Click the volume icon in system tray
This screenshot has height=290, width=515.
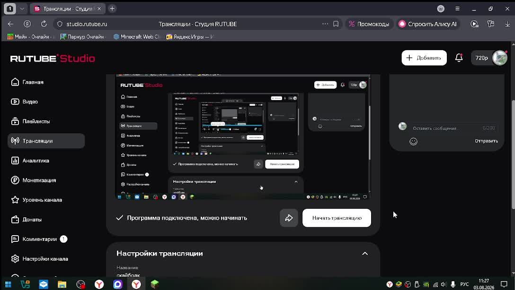(444, 284)
